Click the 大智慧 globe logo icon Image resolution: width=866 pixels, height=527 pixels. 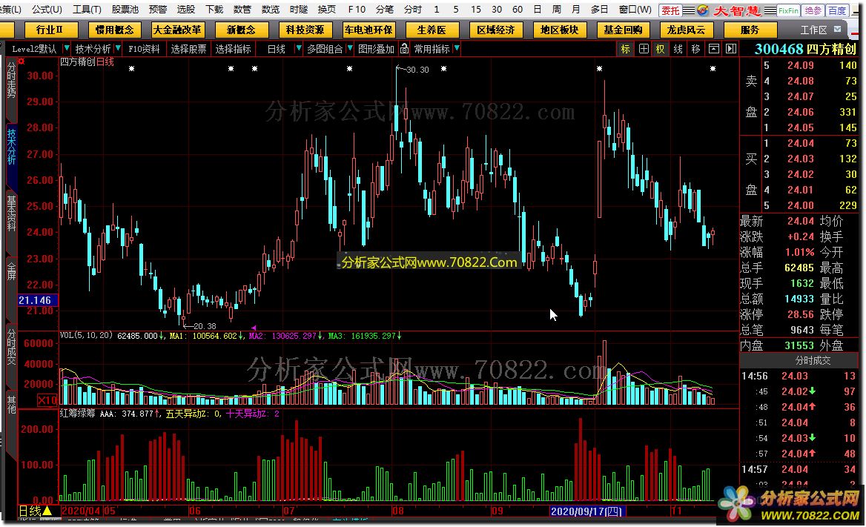[703, 10]
